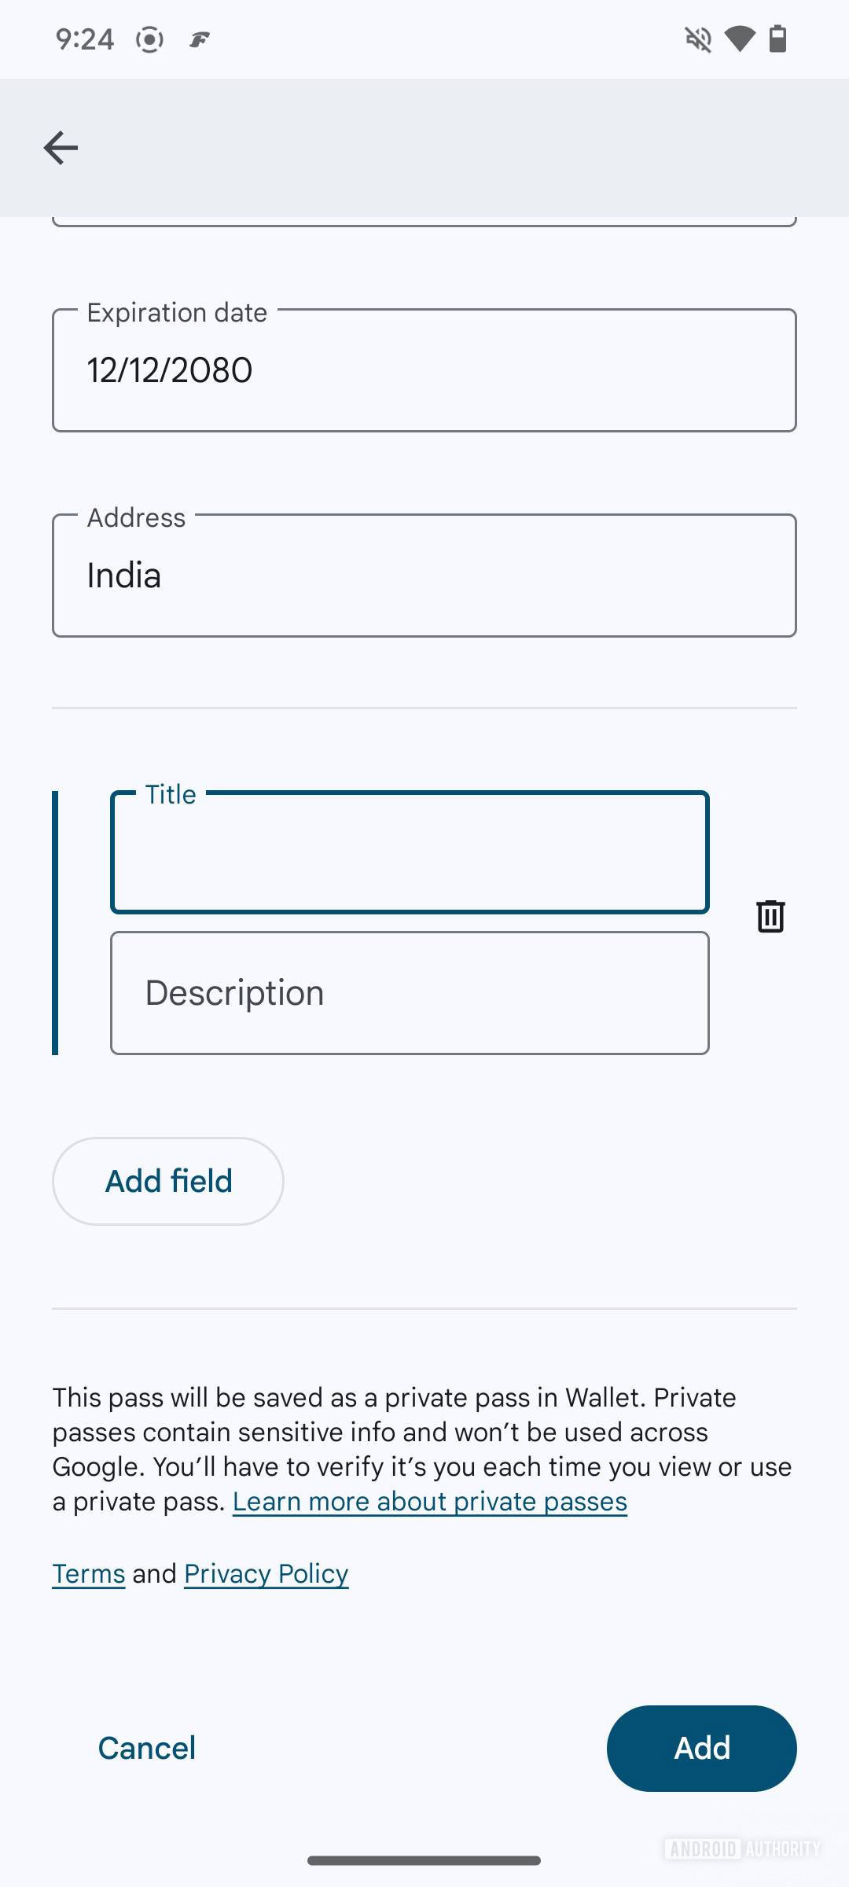Screen dimensions: 849x1887
Task: Tap the 9:24 clock in status bar
Action: 85,39
